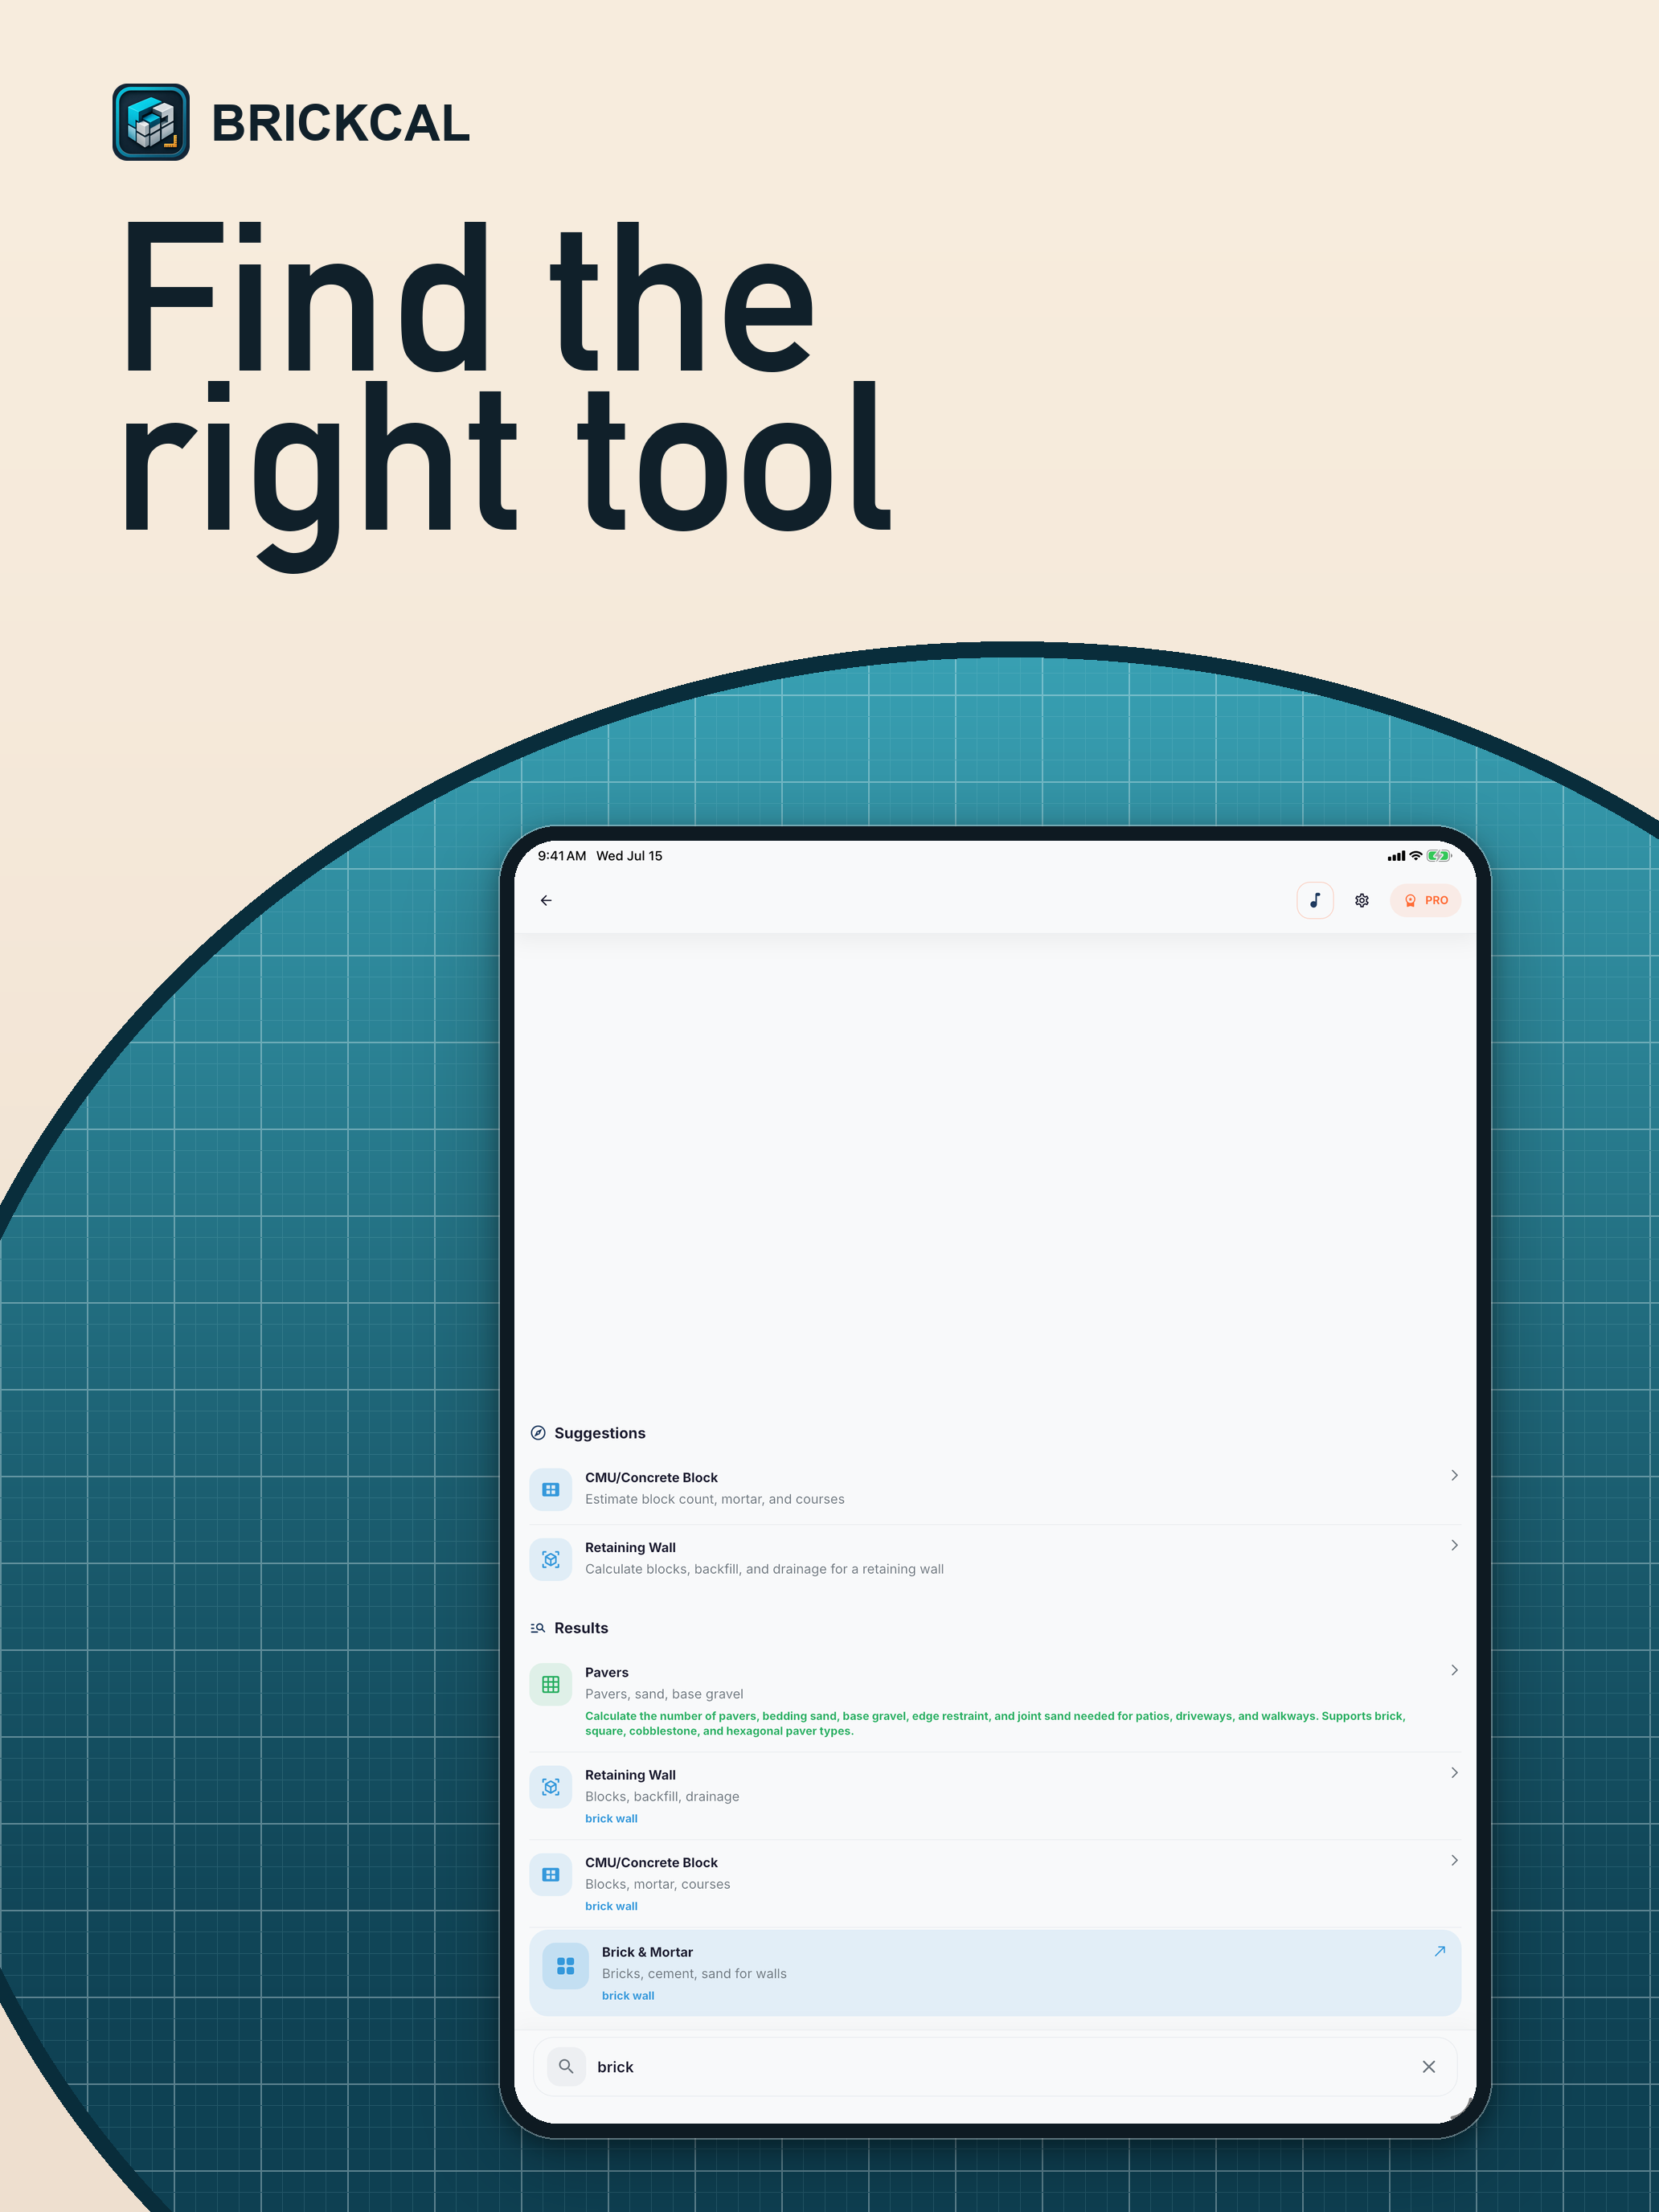This screenshot has width=1659, height=2212.
Task: Open the Brick & Mortar result title
Action: [x=647, y=1952]
